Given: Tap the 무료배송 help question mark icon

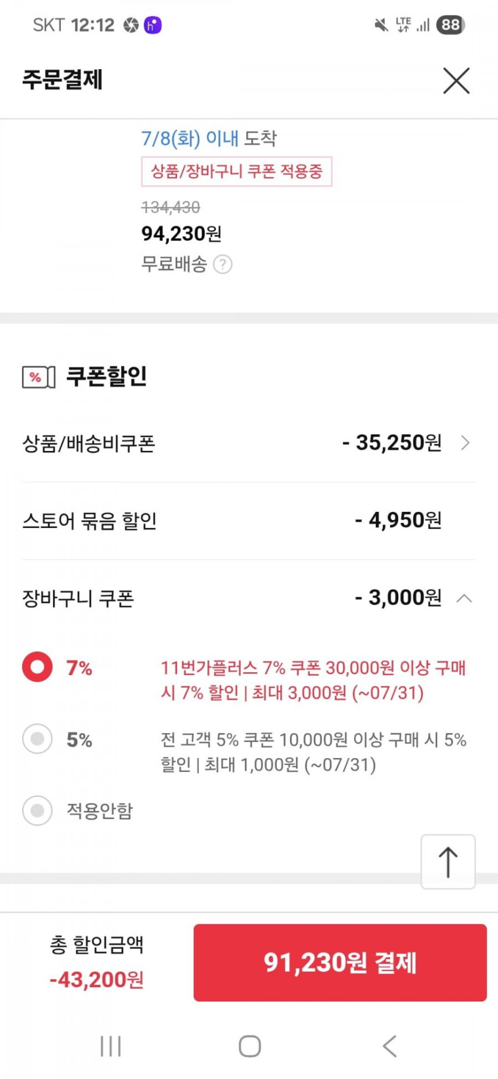Looking at the screenshot, I should click(x=222, y=264).
